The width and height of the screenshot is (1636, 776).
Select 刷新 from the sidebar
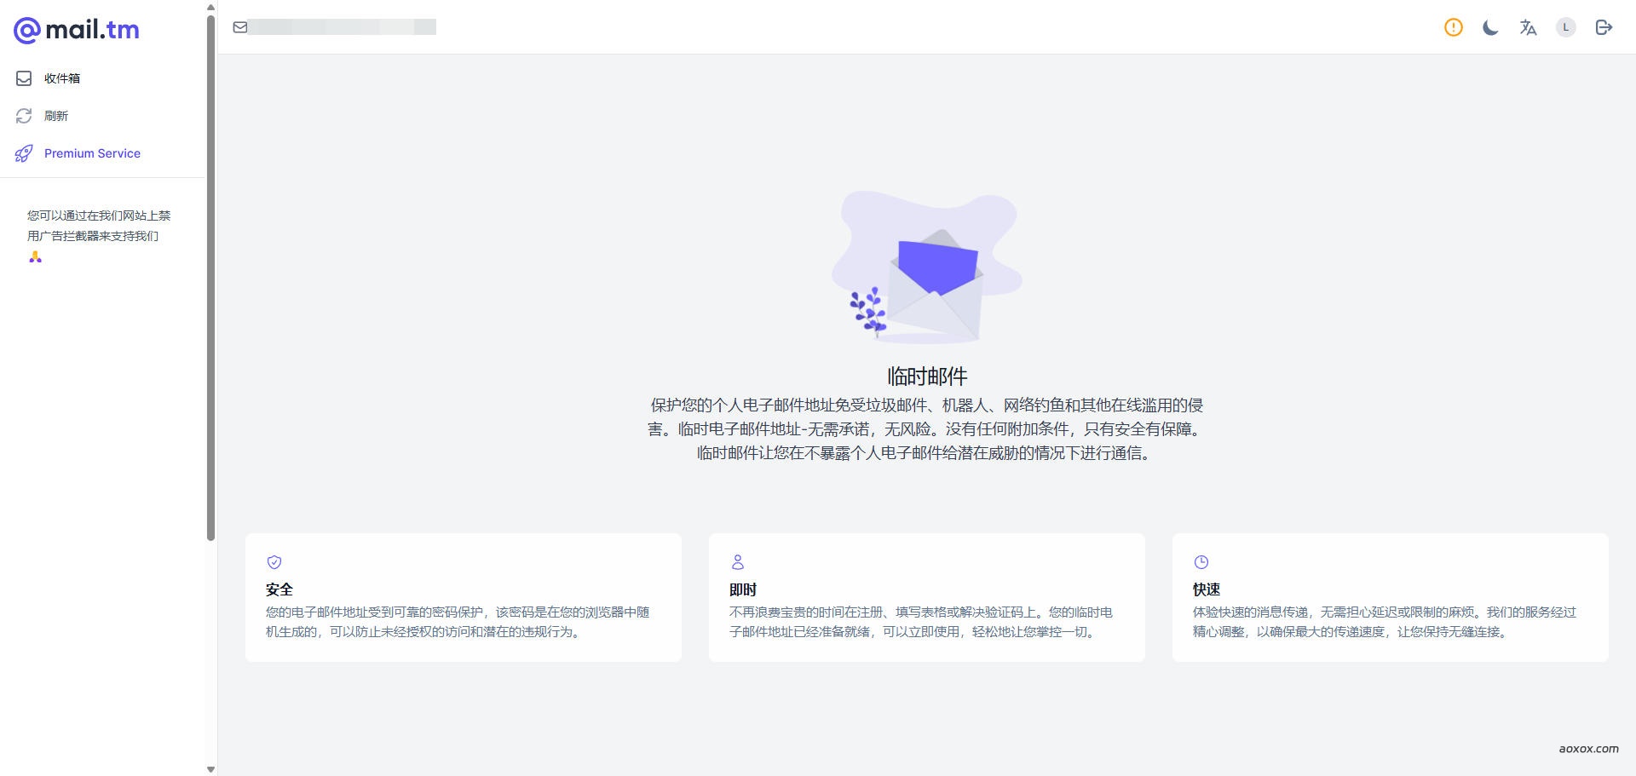tap(55, 116)
